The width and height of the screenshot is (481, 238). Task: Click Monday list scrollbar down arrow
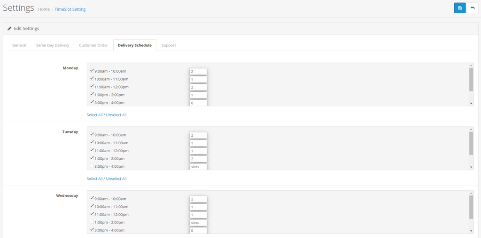tap(471, 104)
